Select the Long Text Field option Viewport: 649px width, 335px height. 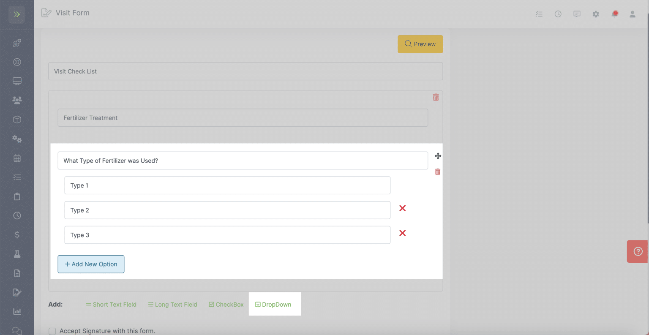point(172,304)
